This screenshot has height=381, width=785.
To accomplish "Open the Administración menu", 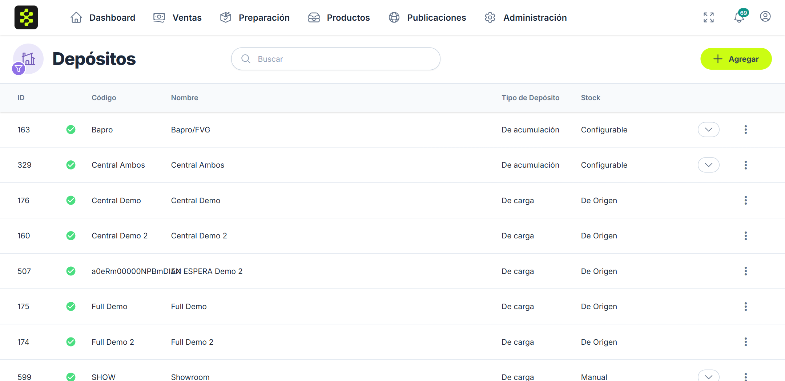I will click(526, 17).
